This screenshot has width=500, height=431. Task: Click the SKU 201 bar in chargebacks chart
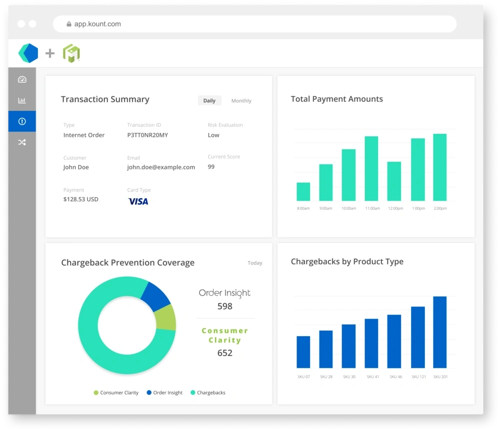pos(439,332)
